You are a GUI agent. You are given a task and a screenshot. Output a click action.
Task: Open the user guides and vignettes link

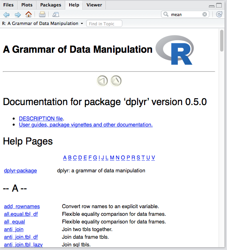[86, 124]
